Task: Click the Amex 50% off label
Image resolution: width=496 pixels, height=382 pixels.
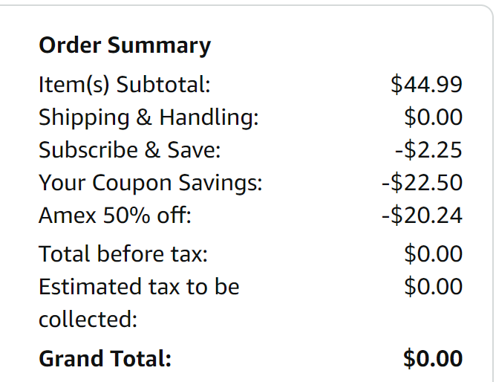Action: tap(115, 216)
